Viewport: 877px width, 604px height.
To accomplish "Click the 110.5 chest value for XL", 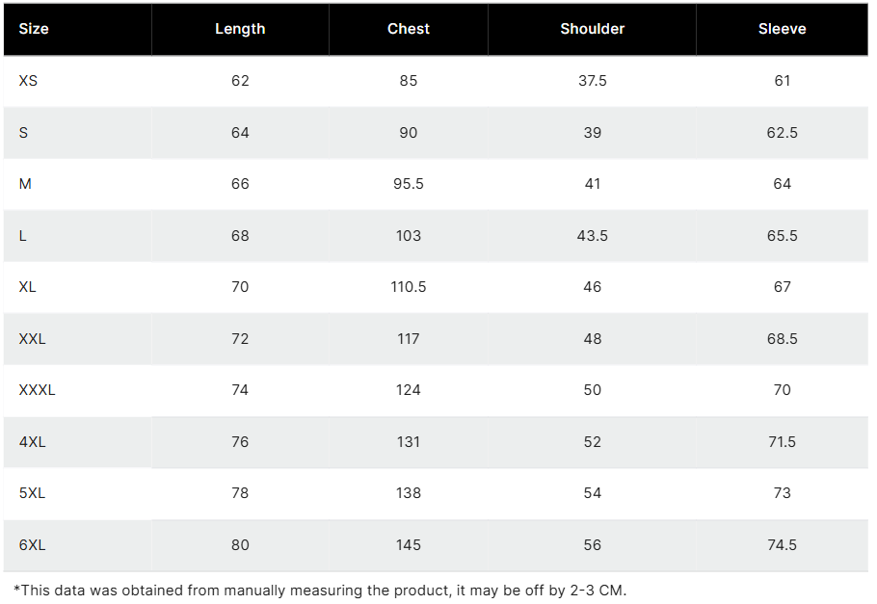I will 409,287.
